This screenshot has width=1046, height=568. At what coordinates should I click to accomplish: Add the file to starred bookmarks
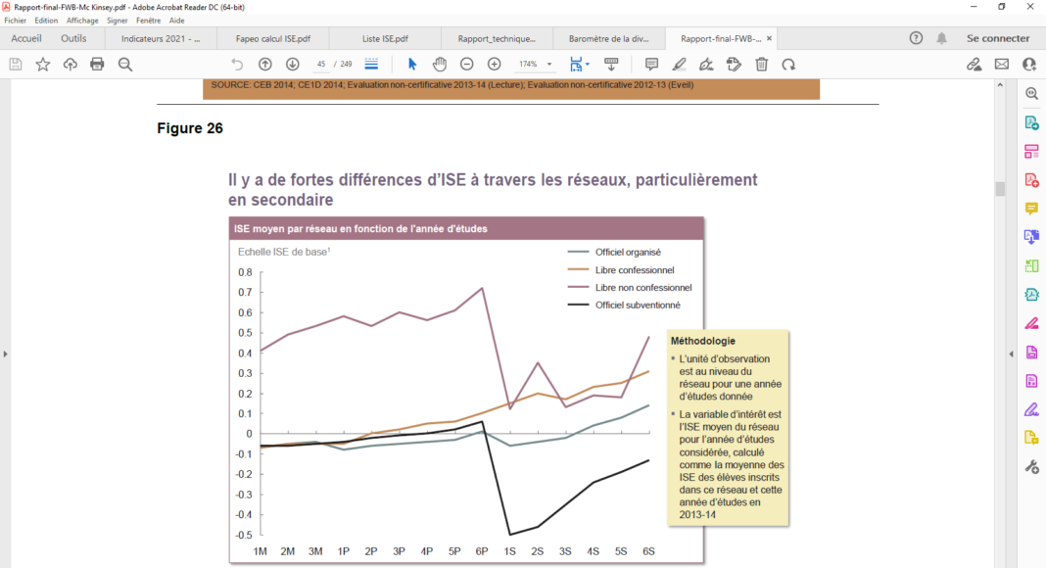pos(43,64)
